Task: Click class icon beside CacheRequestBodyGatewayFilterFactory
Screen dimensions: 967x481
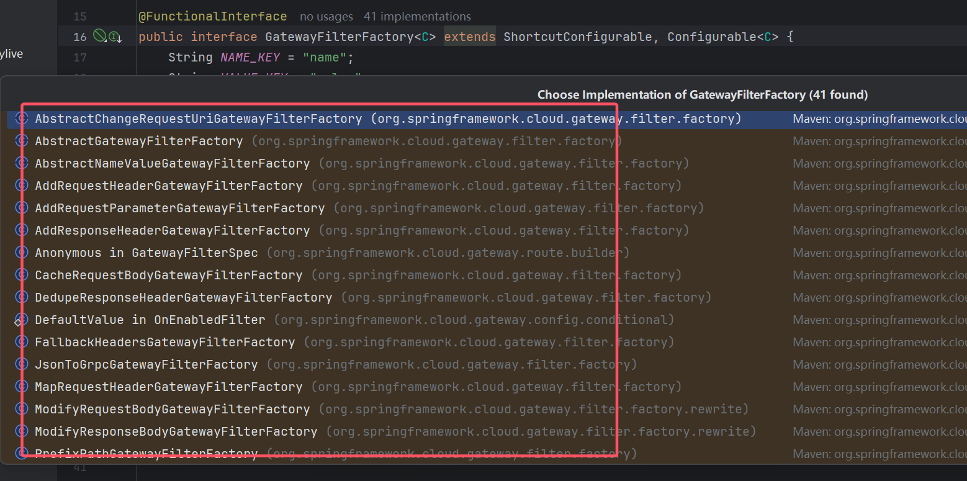Action: [x=22, y=275]
